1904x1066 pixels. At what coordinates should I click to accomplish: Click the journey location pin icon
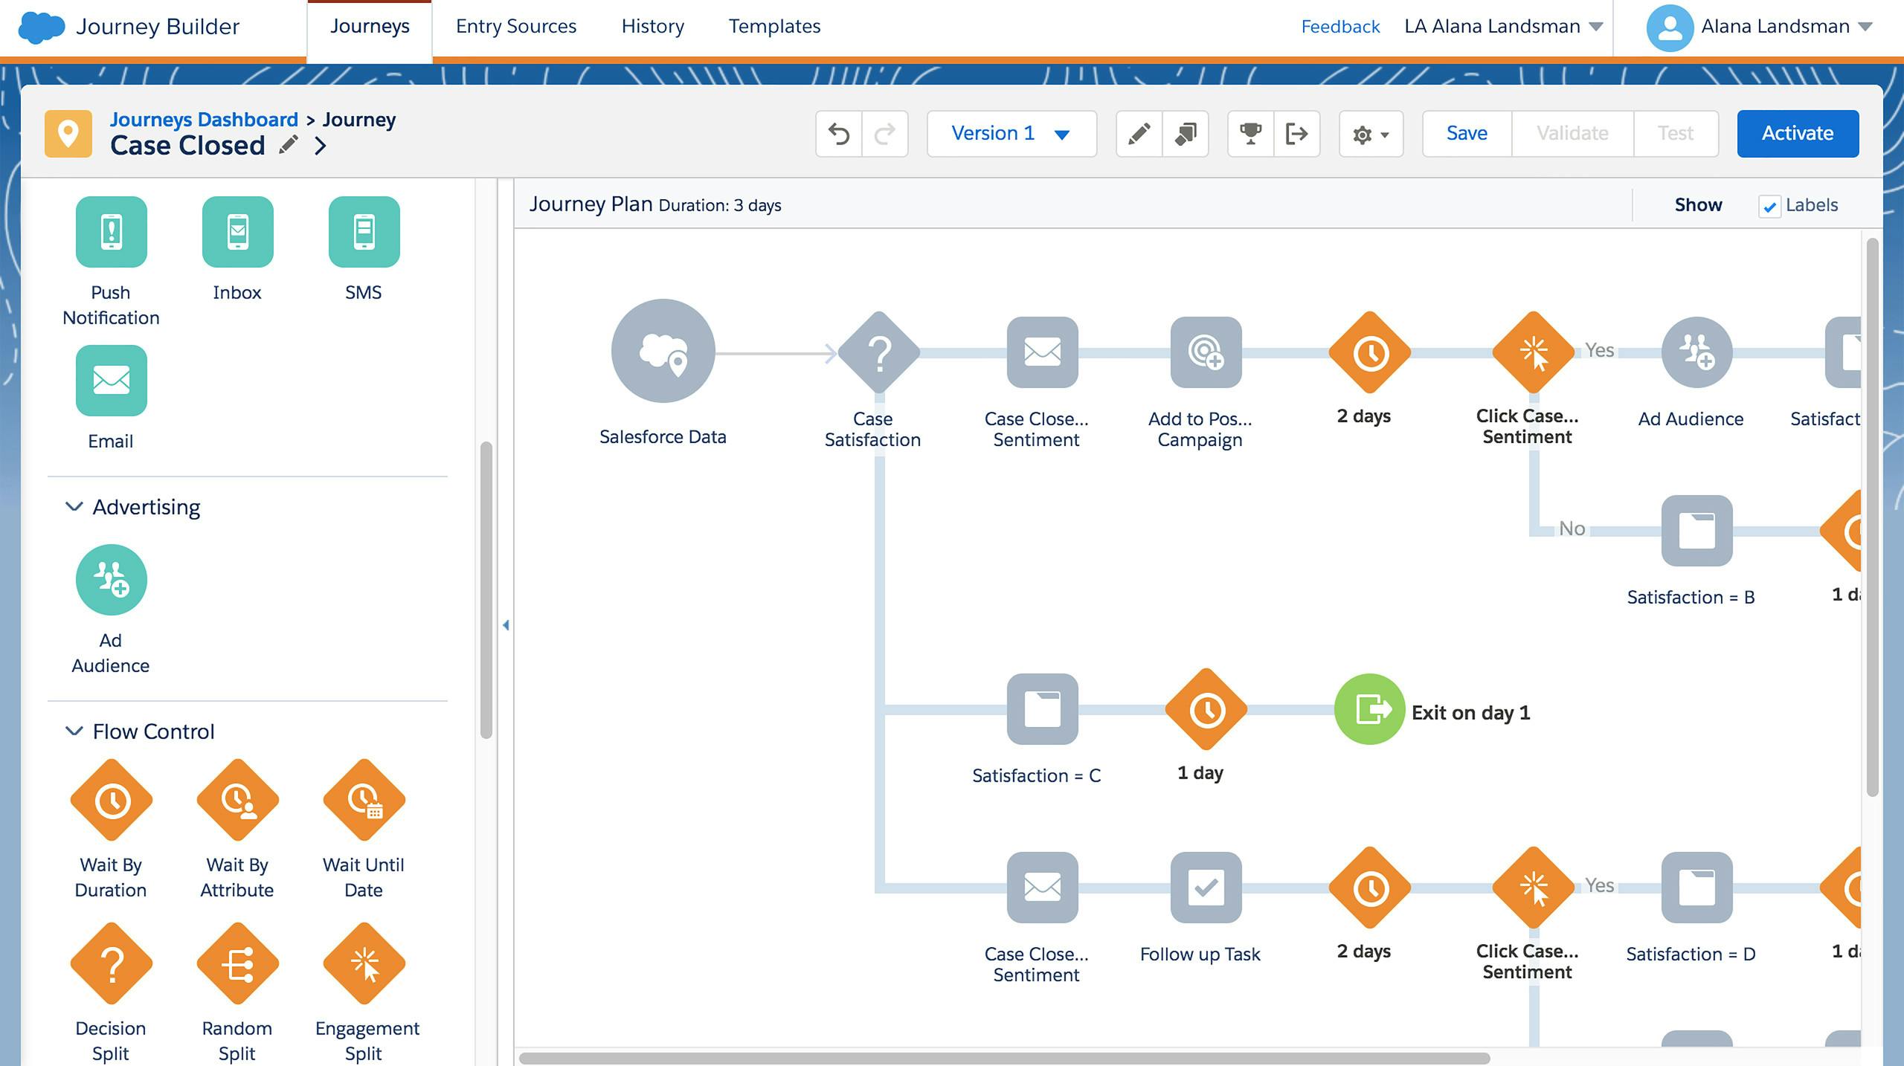pos(68,134)
